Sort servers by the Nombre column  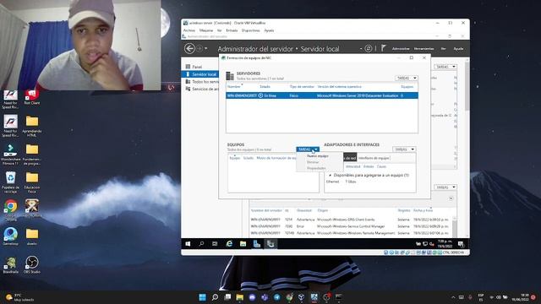(x=233, y=86)
